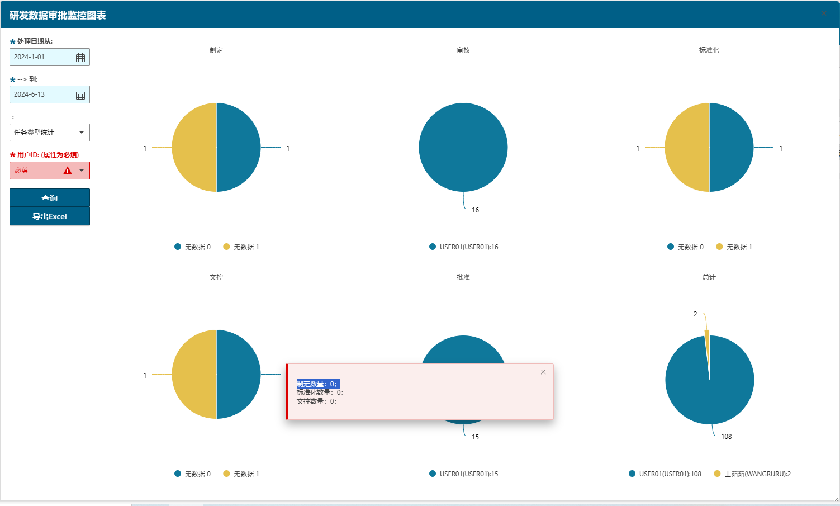Click the yellow half of 文控 pie
Image resolution: width=840 pixels, height=506 pixels.
point(194,374)
